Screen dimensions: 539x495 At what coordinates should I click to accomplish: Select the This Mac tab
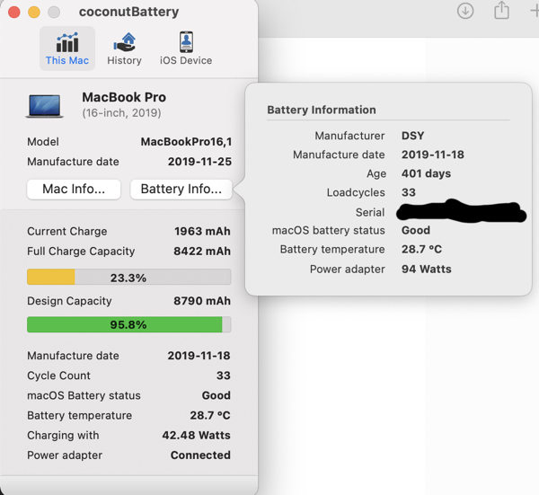click(x=67, y=49)
